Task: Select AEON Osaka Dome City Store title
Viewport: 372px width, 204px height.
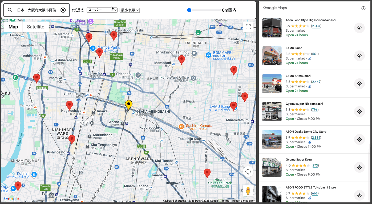Action: [x=306, y=132]
